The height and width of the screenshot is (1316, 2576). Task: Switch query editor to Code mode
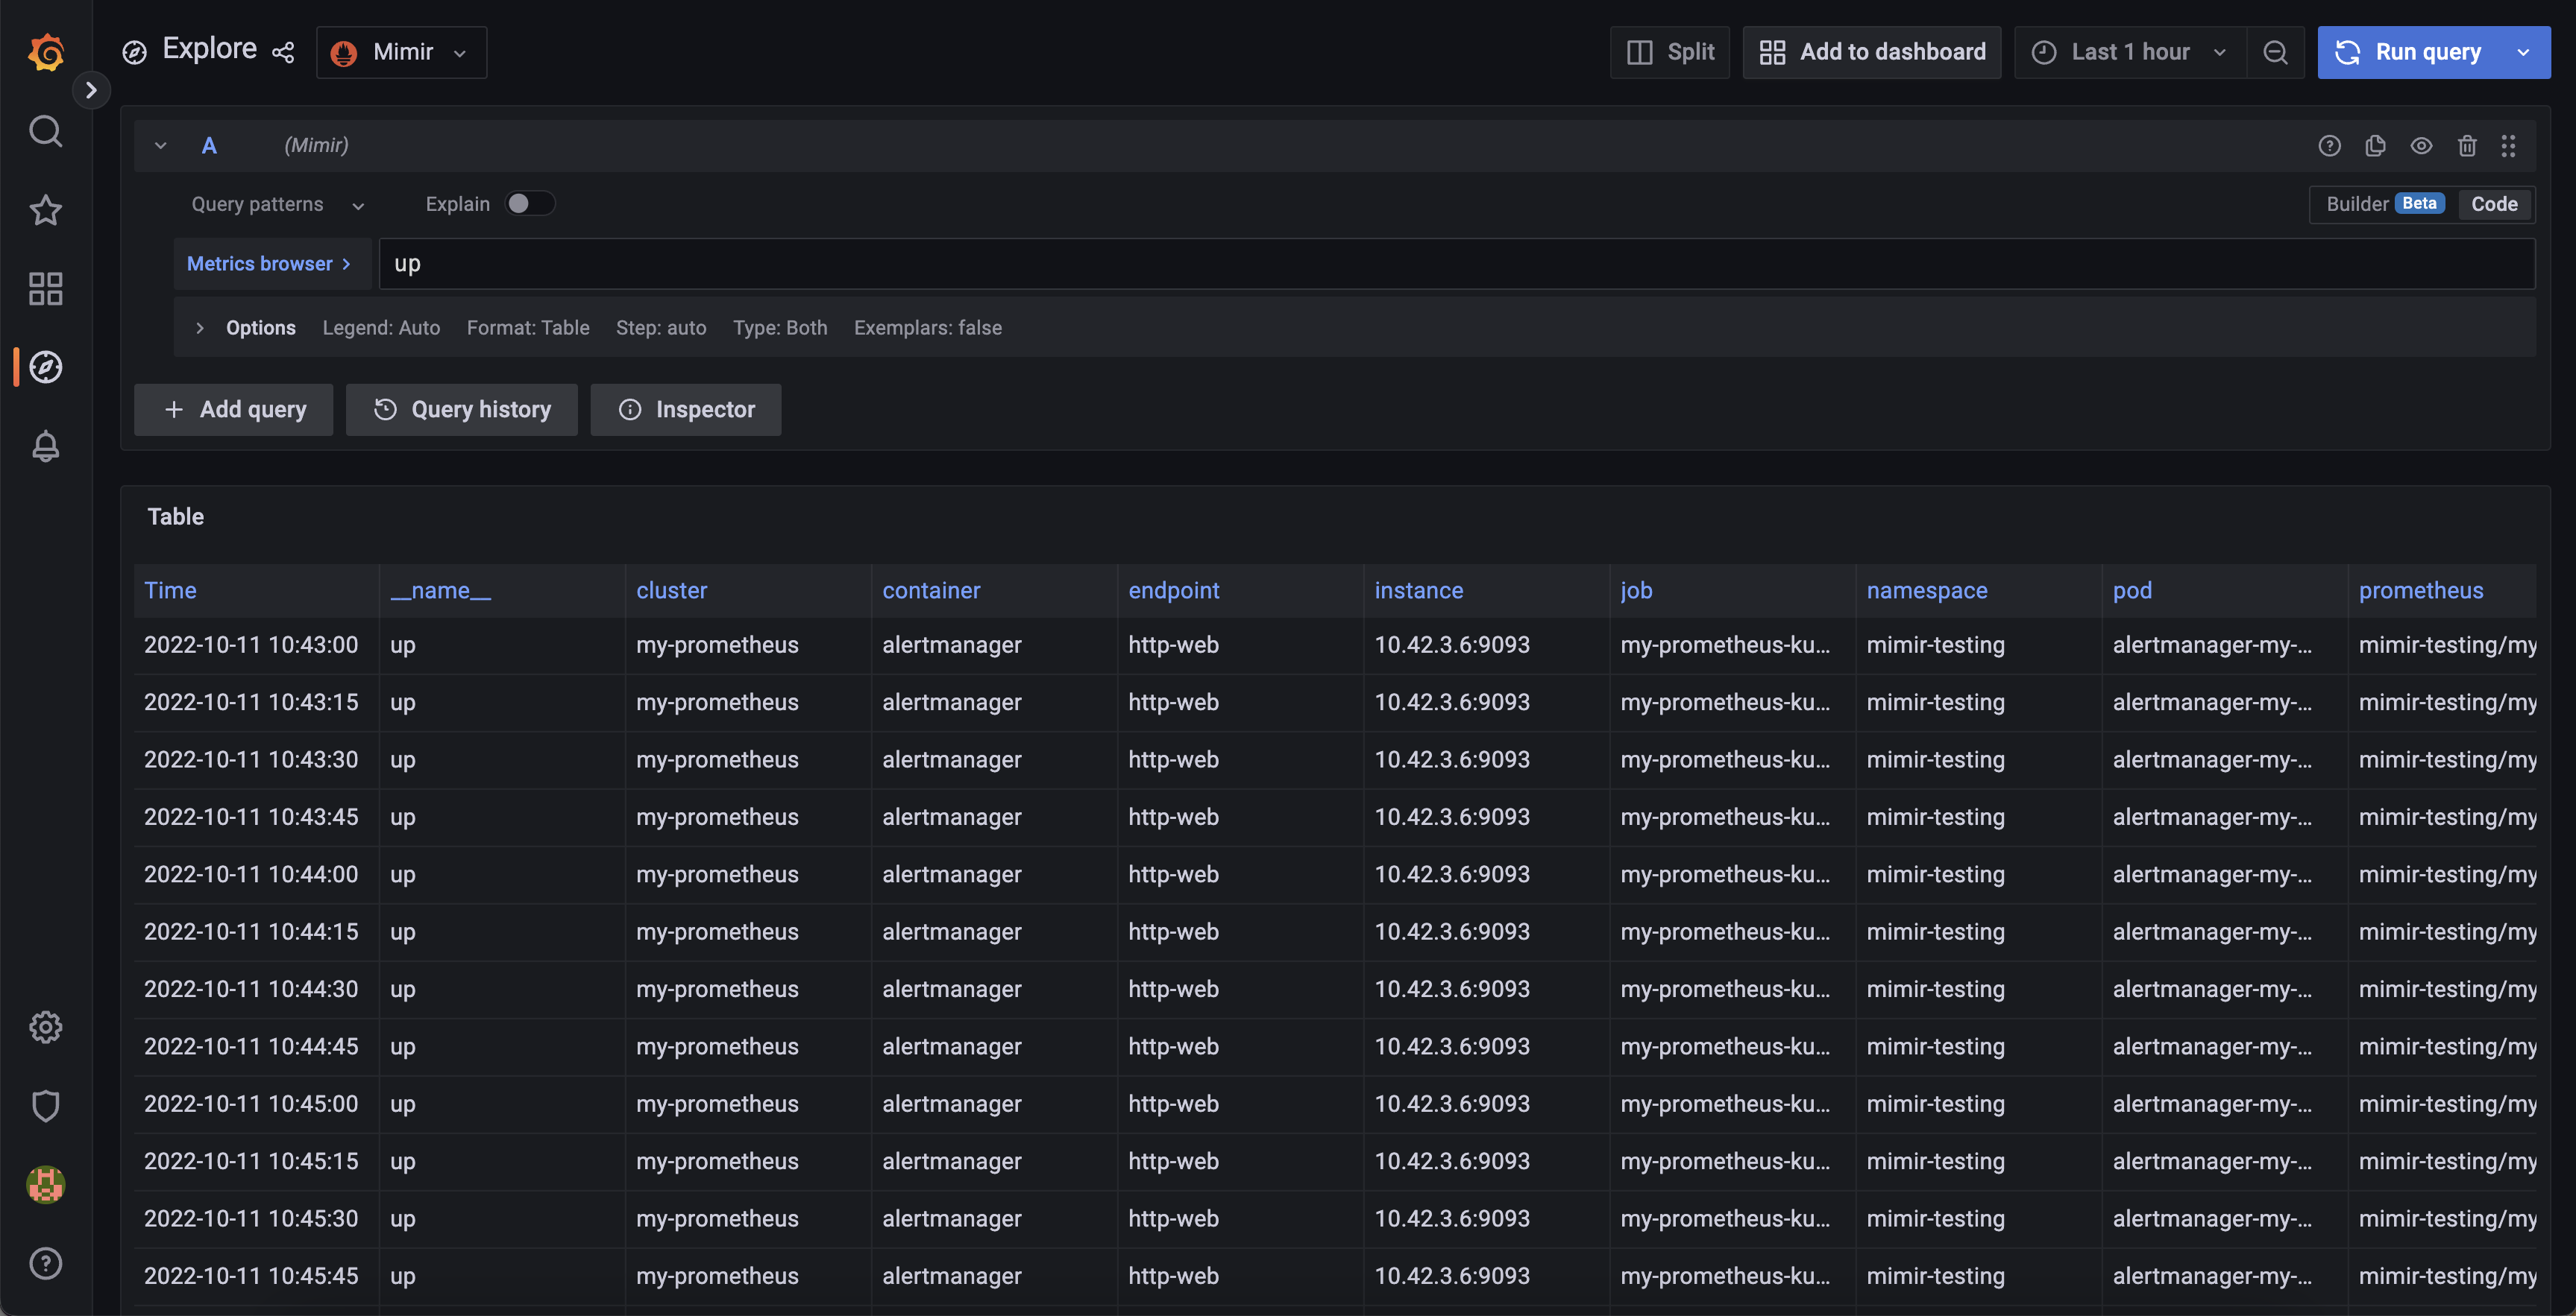pyautogui.click(x=2494, y=204)
